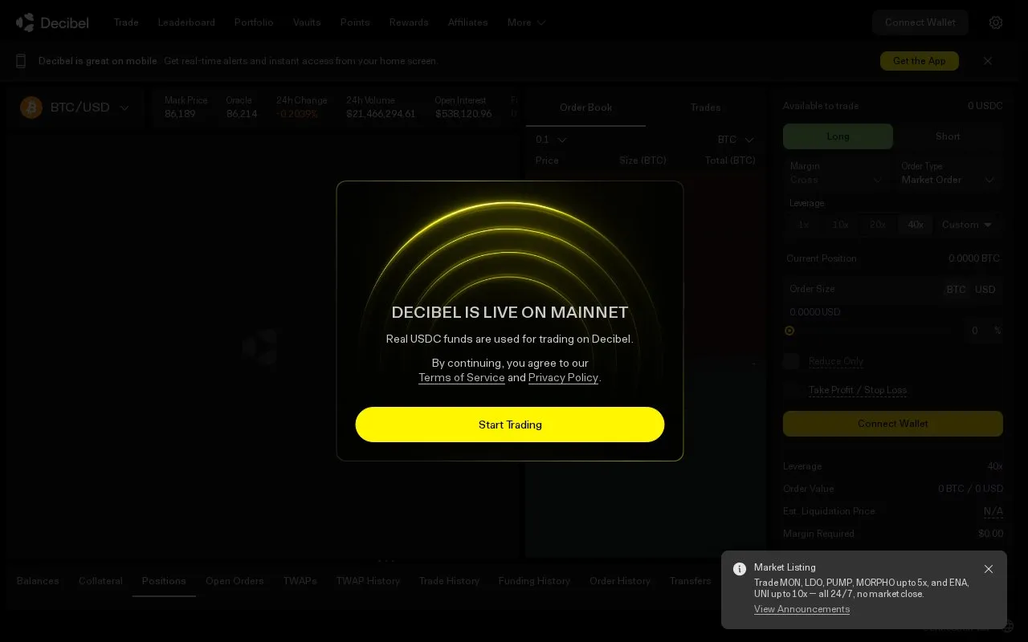The width and height of the screenshot is (1028, 642).
Task: Set order size unit to USD
Action: [x=985, y=290]
